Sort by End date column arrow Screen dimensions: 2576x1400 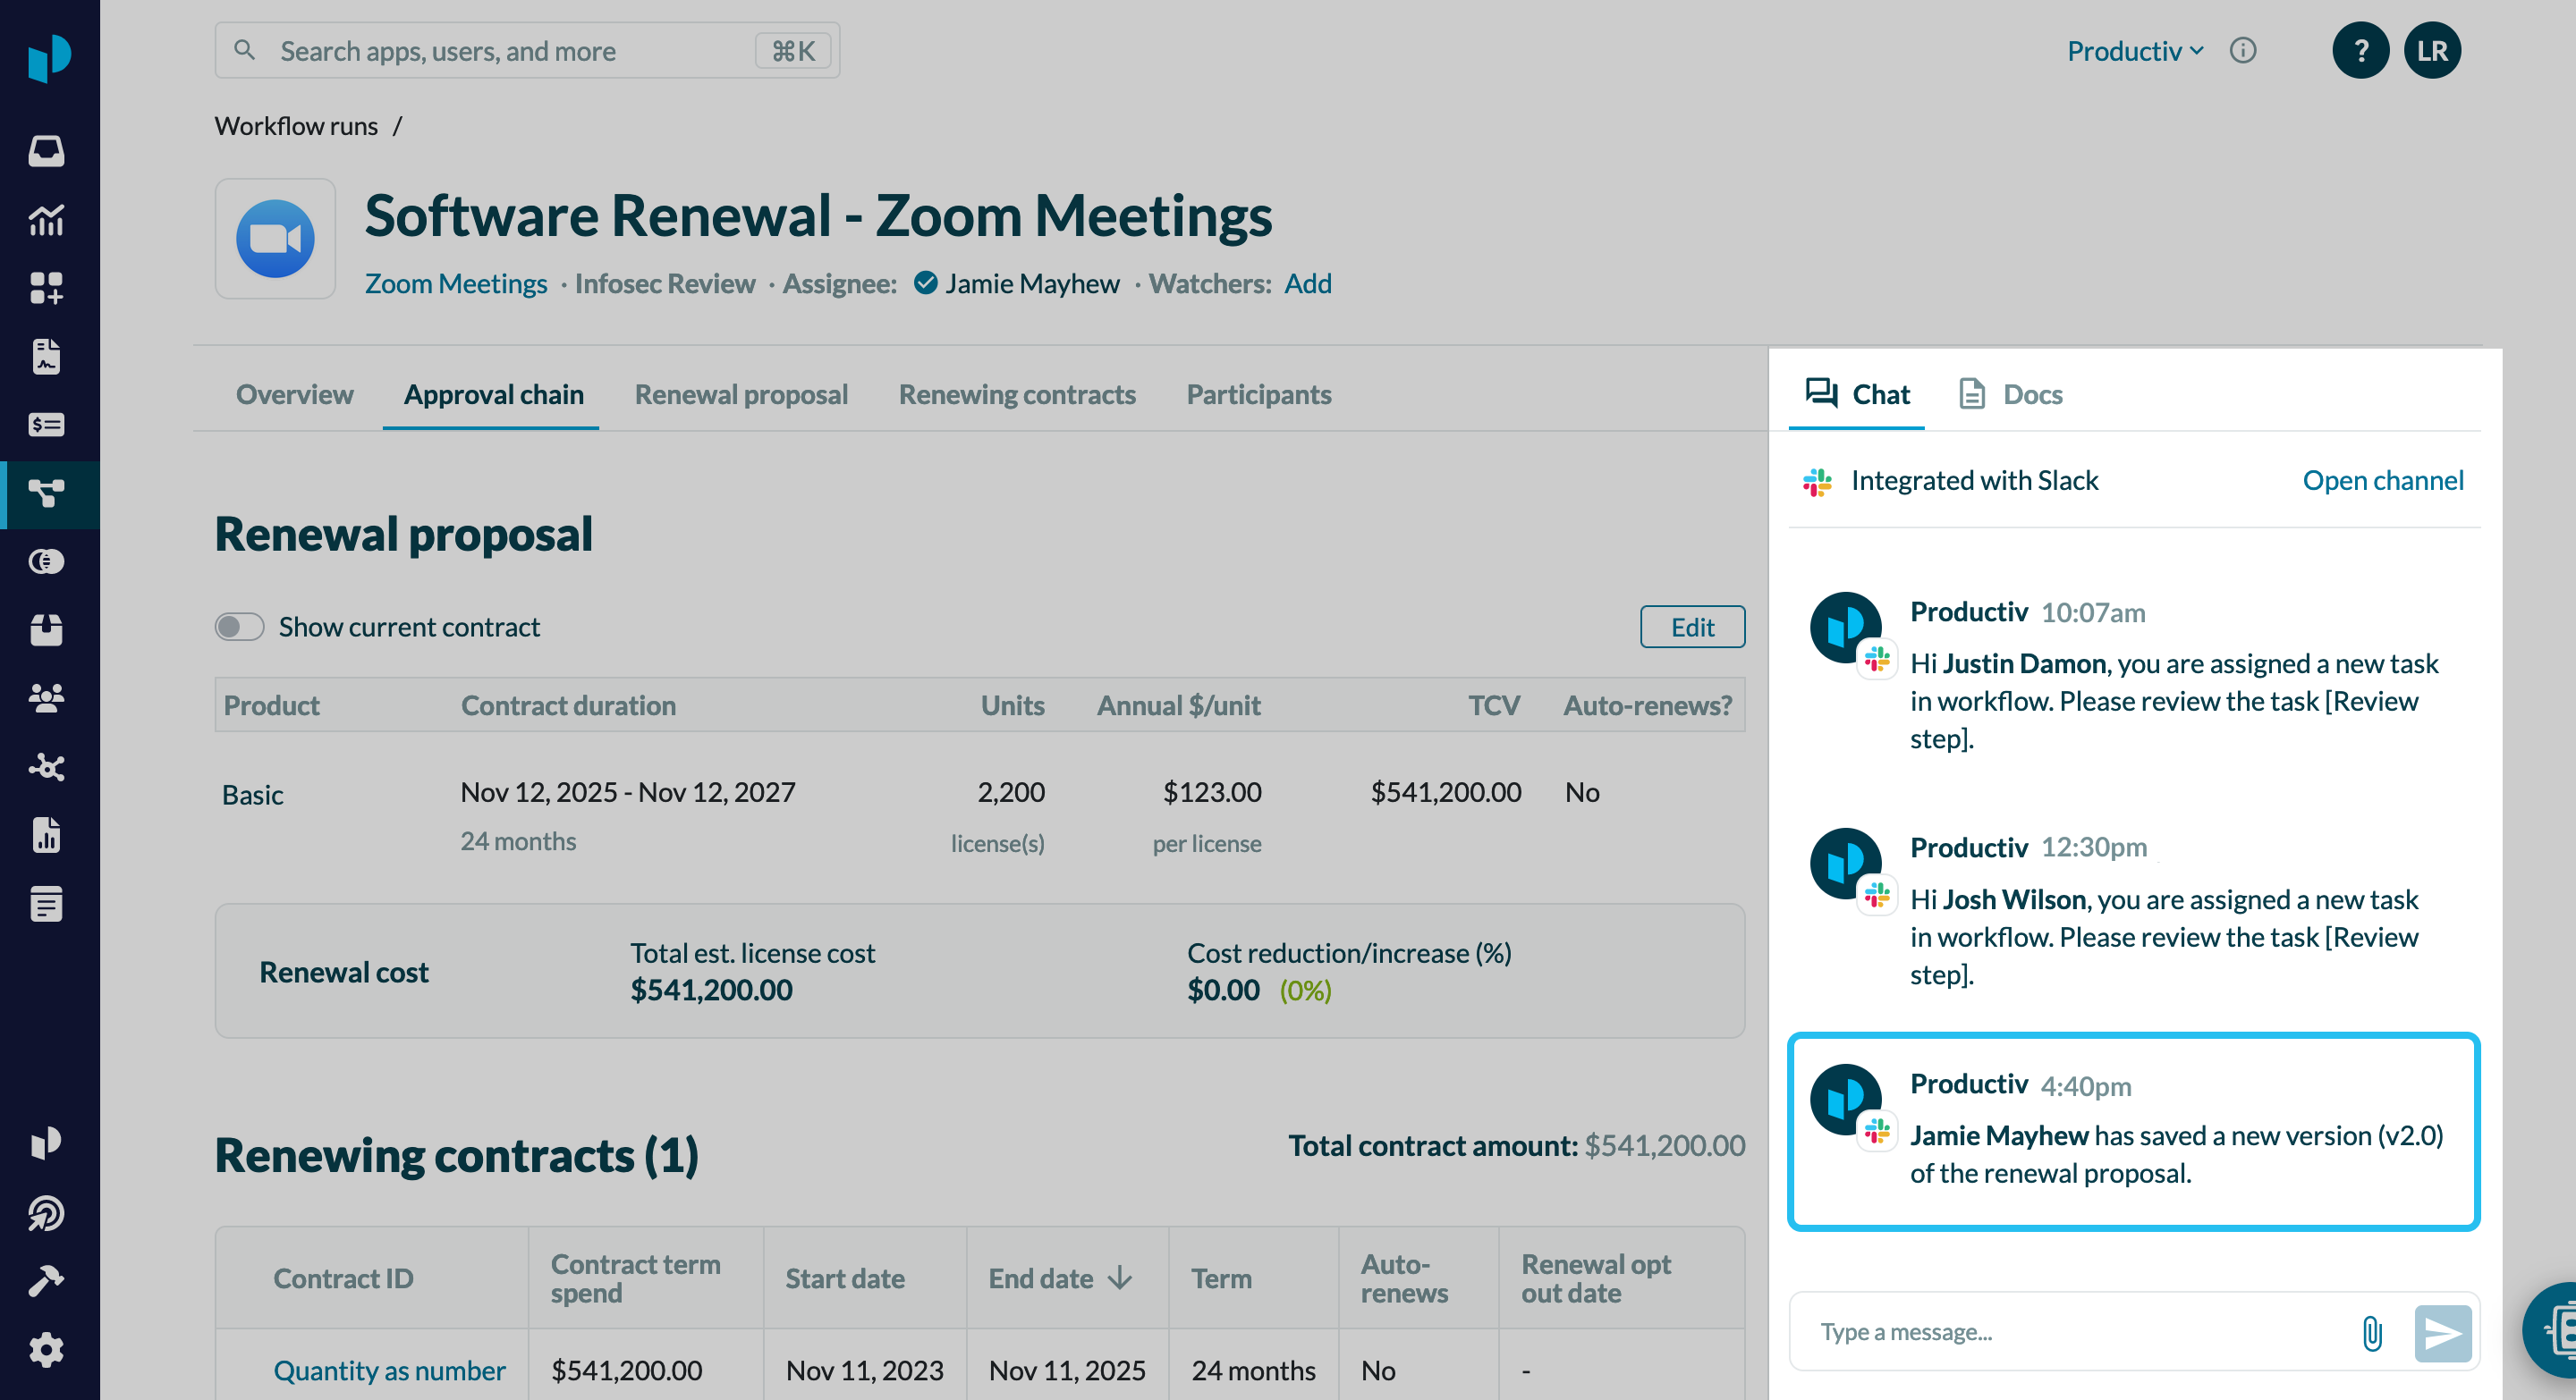pos(1120,1278)
